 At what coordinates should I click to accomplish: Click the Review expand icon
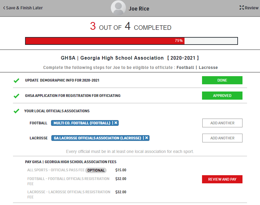(242, 8)
